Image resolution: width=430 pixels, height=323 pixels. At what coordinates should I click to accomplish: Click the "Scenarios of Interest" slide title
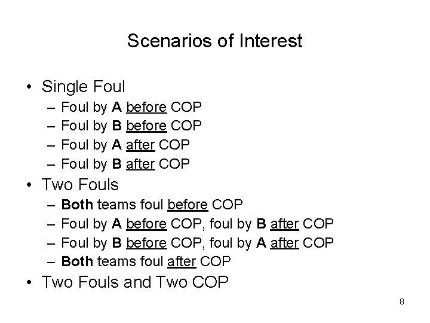pos(215,41)
